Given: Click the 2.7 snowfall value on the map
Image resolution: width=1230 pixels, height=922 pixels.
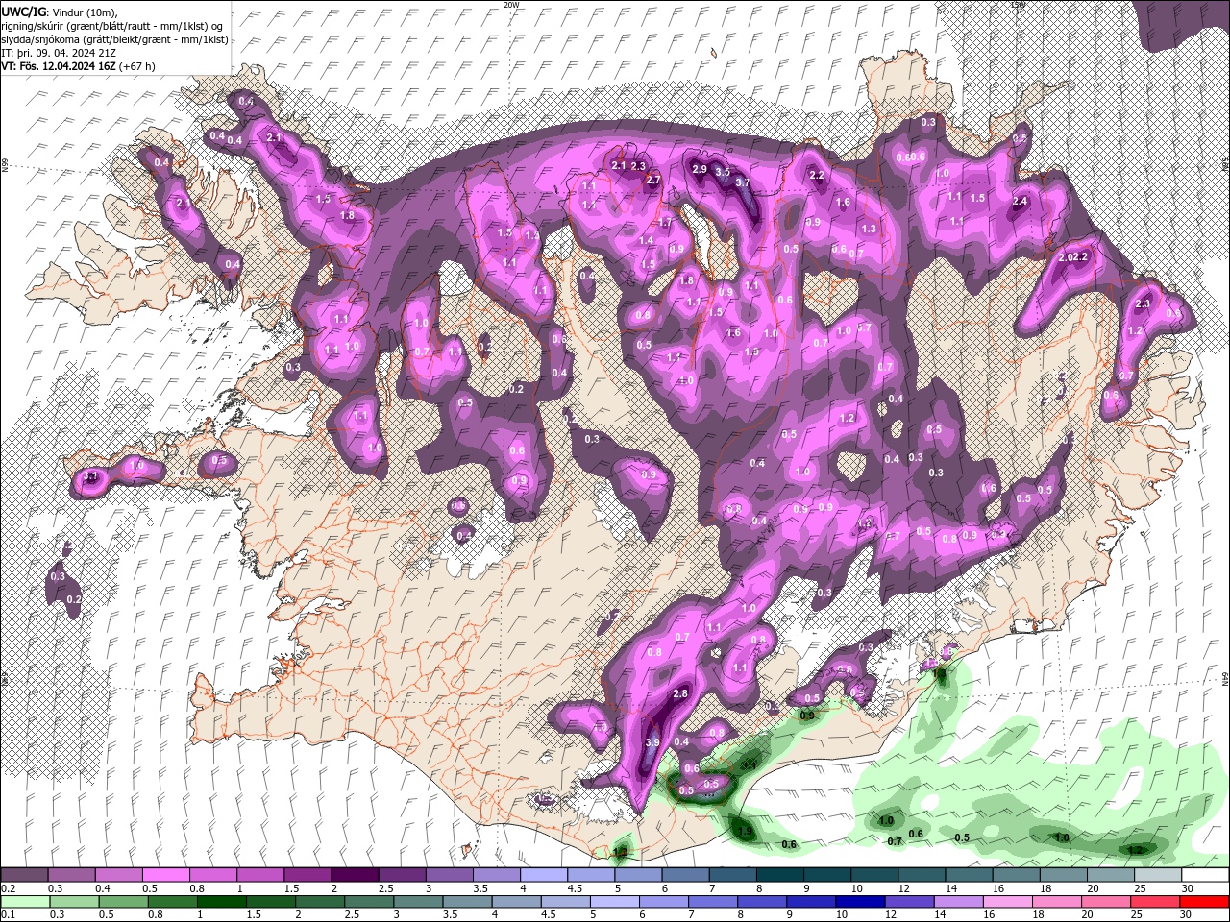Looking at the screenshot, I should pyautogui.click(x=653, y=181).
